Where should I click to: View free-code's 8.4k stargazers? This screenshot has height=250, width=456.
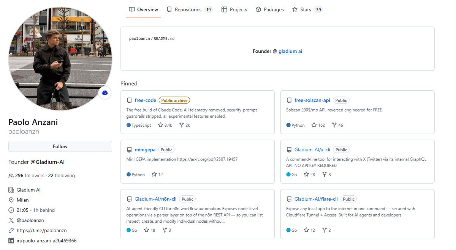click(x=165, y=125)
